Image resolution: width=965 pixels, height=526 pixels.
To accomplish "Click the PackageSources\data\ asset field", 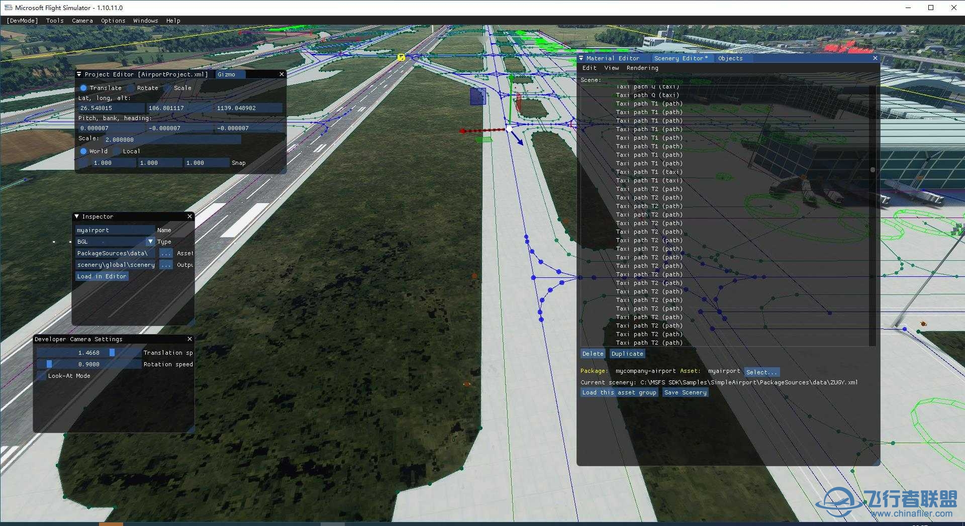I will pos(115,253).
